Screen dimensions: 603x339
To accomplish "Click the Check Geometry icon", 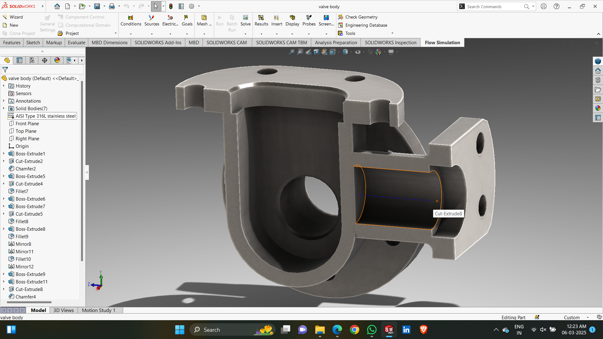I will point(340,17).
